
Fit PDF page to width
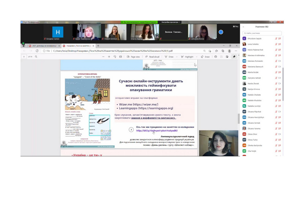point(120,57)
